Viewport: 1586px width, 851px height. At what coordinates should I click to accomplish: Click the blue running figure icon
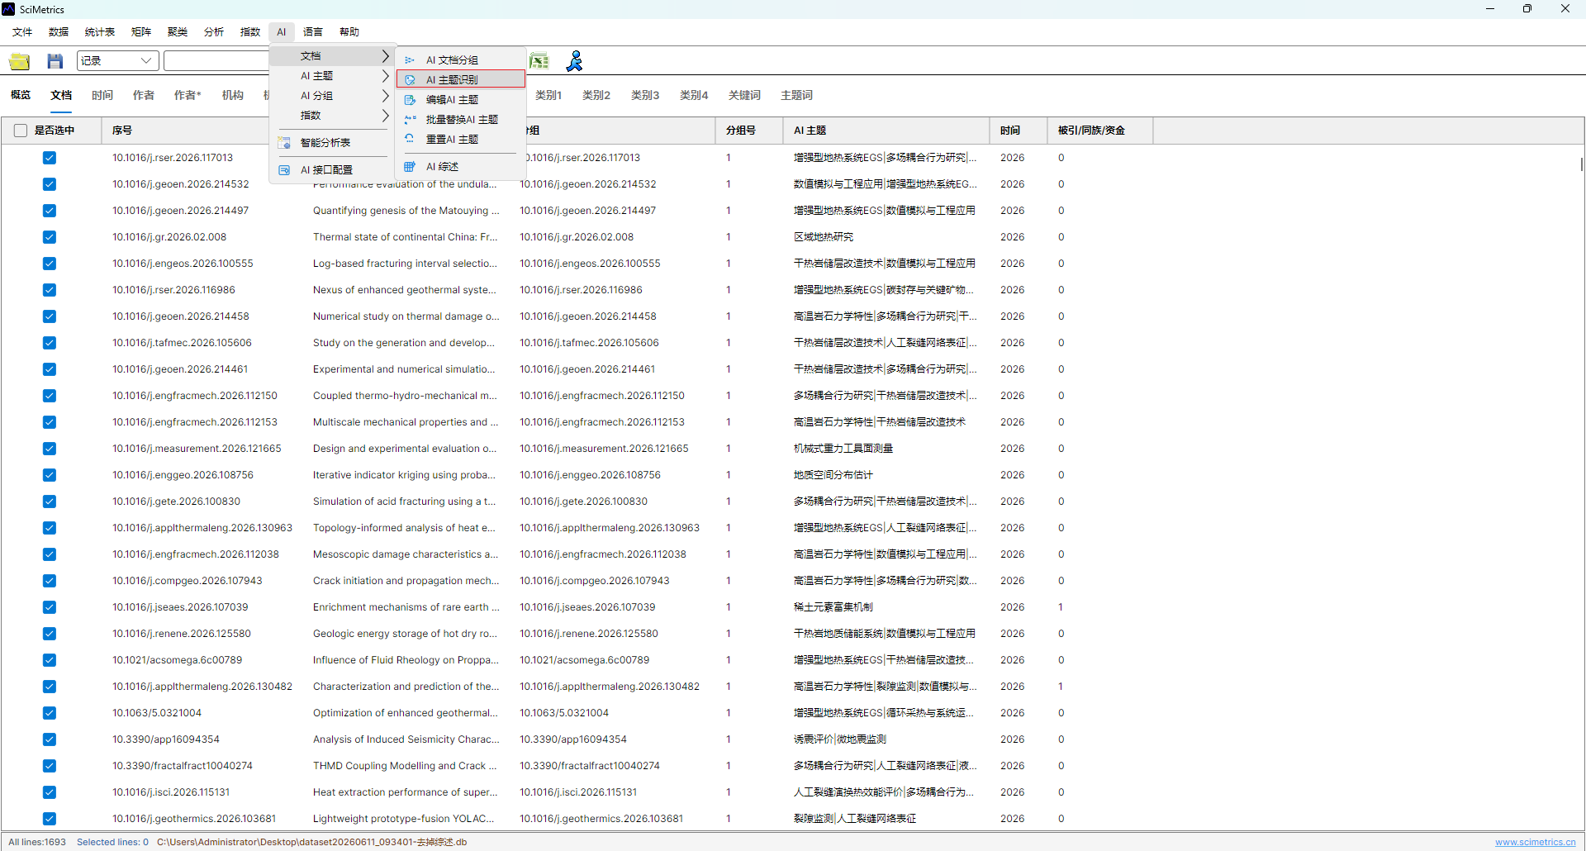click(575, 61)
